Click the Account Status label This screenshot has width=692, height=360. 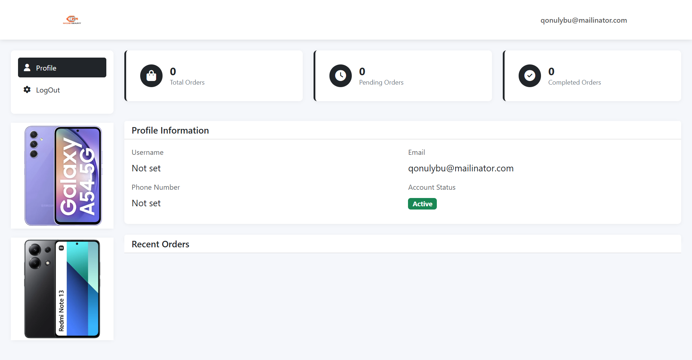point(432,187)
